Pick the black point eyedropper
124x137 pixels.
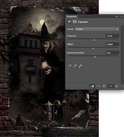(69, 66)
